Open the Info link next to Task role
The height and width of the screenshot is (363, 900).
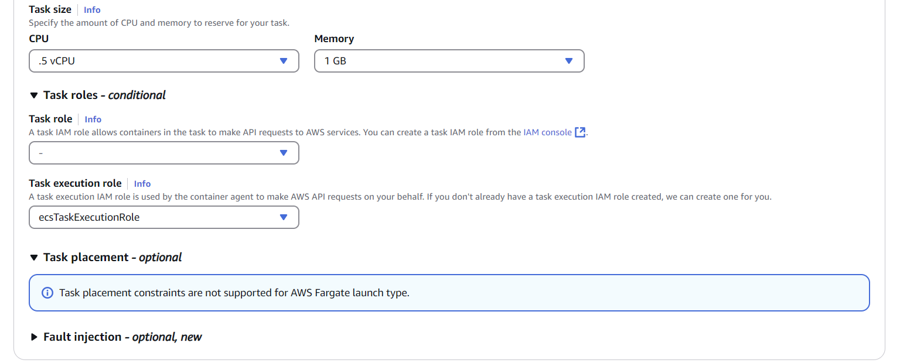coord(93,119)
